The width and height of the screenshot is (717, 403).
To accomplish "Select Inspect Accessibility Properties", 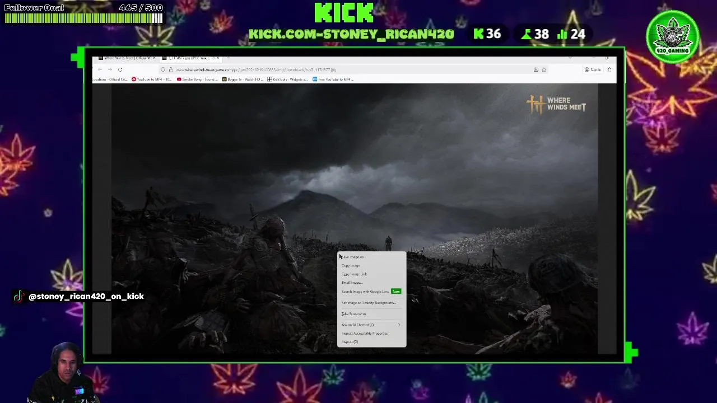I will coord(371,334).
